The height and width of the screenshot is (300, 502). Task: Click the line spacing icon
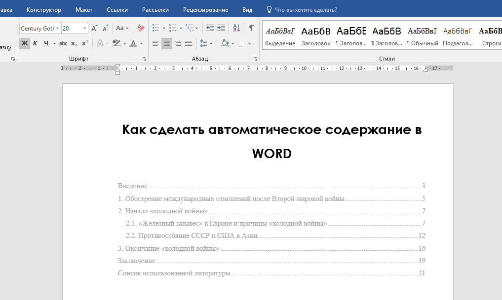point(203,43)
